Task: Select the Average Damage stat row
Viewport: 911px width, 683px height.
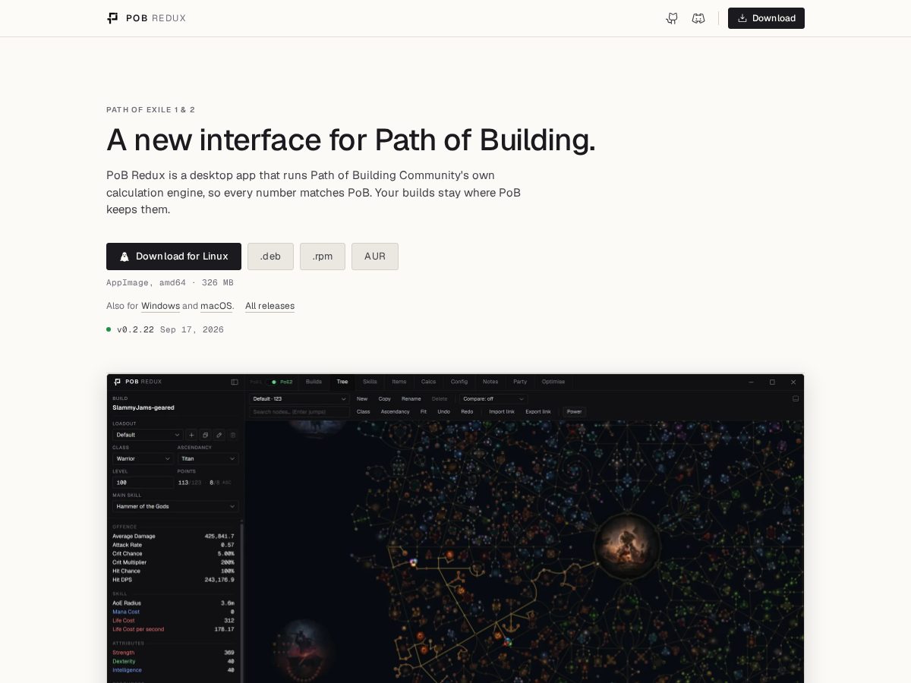Action: 173,536
